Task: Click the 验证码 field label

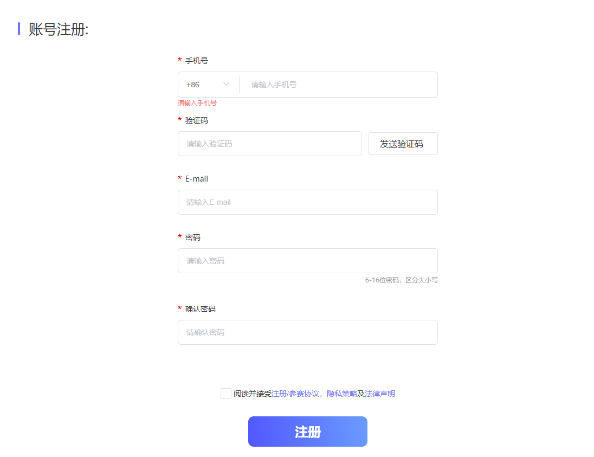Action: pos(196,120)
